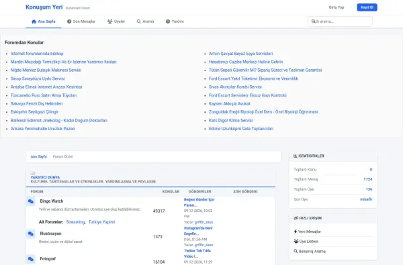Click the users icon beside Üye Listesi
Viewport: 403px width, 265px height.
tap(296, 242)
